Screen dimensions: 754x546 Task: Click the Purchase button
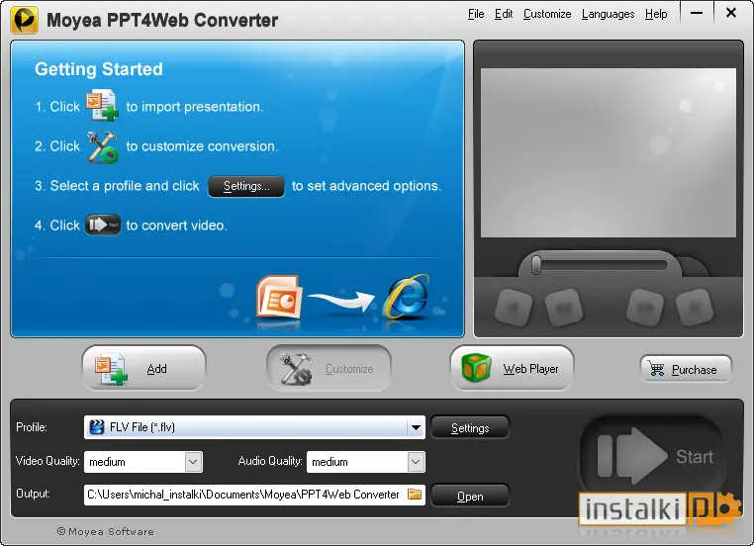(x=686, y=369)
